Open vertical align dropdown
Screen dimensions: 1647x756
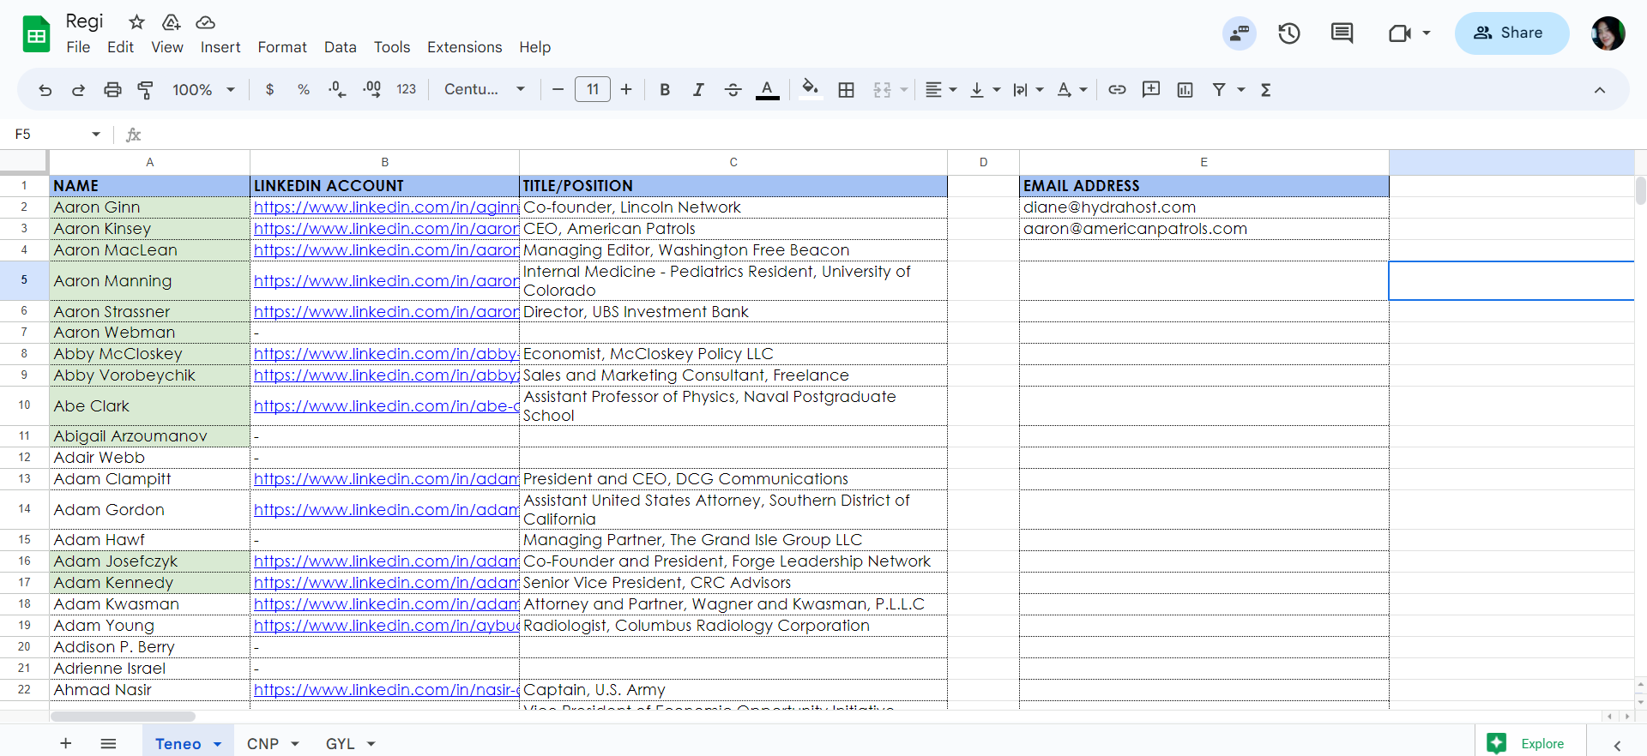985,90
